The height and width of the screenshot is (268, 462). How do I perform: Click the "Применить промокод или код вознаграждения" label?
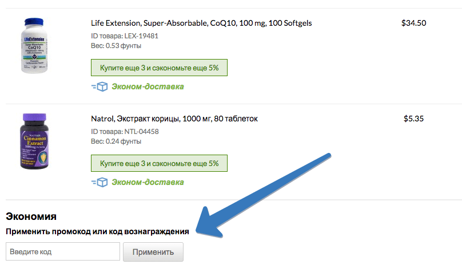(97, 231)
